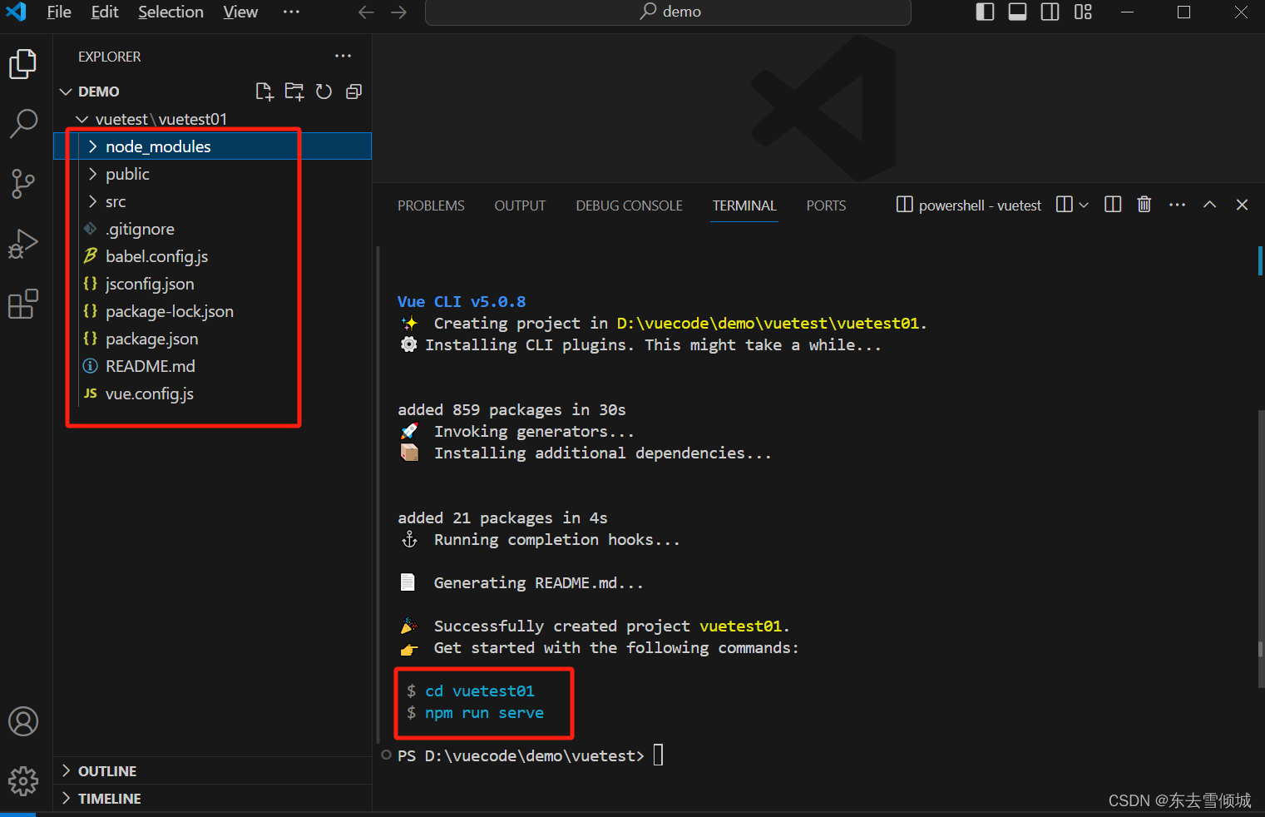This screenshot has width=1265, height=817.
Task: Switch to the OUTPUT tab
Action: [520, 205]
